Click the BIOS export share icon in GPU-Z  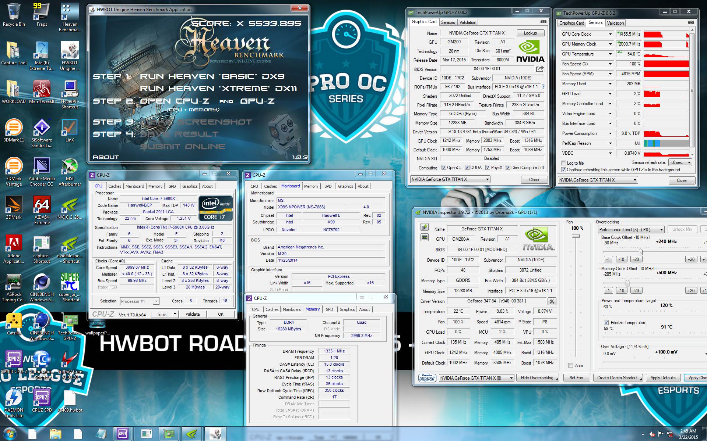(x=540, y=69)
